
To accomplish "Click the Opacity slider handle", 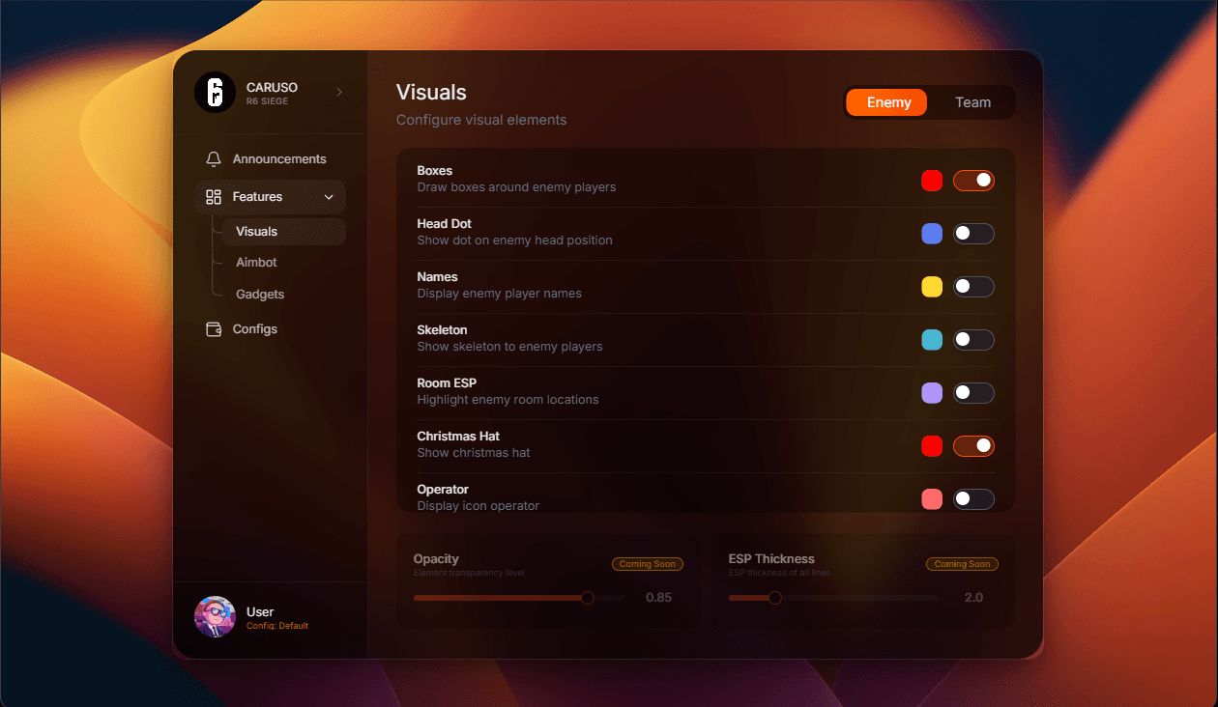I will coord(587,598).
